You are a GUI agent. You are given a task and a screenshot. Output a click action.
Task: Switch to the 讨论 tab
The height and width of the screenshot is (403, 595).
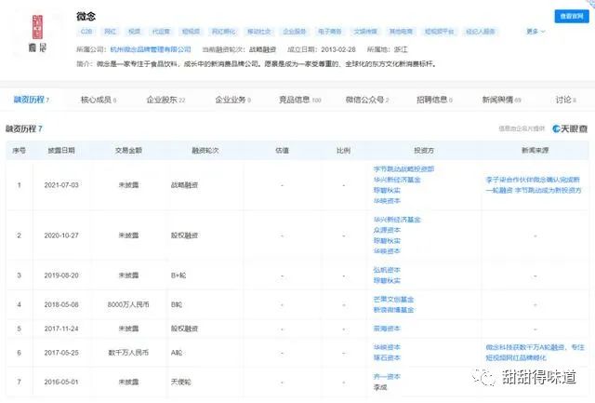click(565, 100)
